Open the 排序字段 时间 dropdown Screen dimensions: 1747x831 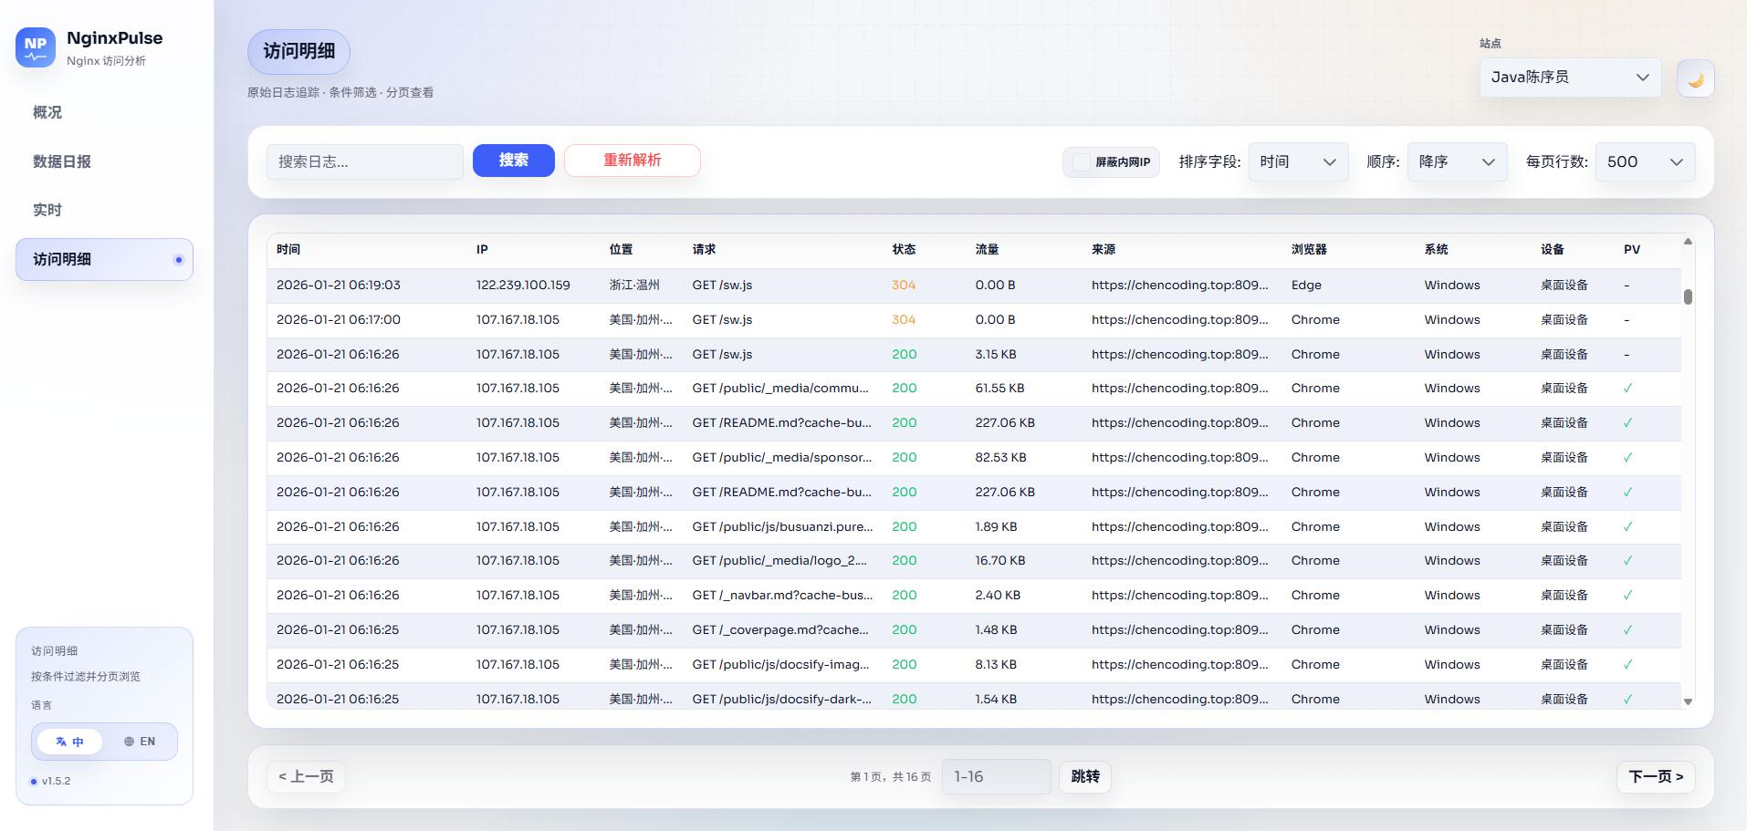[1297, 162]
